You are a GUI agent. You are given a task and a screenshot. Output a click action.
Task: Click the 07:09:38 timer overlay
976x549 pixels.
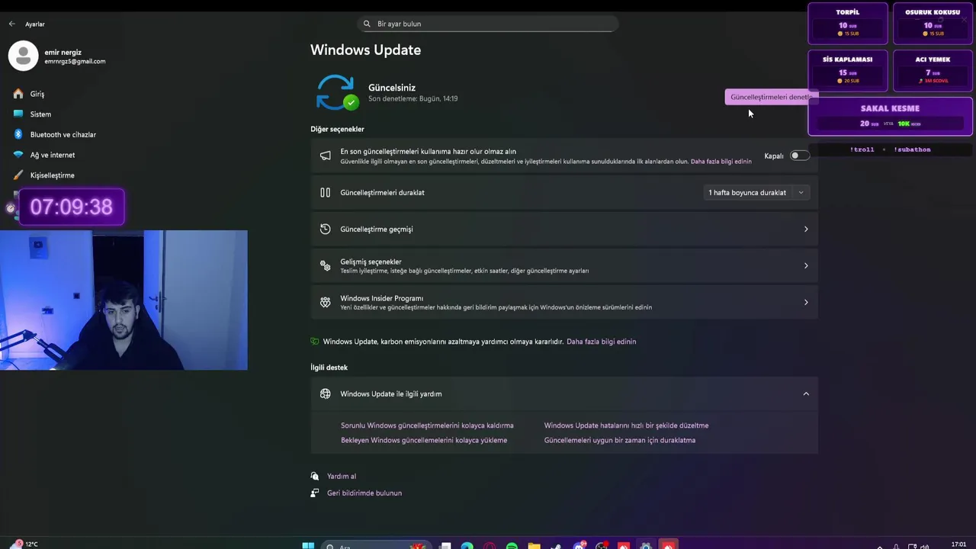71,207
